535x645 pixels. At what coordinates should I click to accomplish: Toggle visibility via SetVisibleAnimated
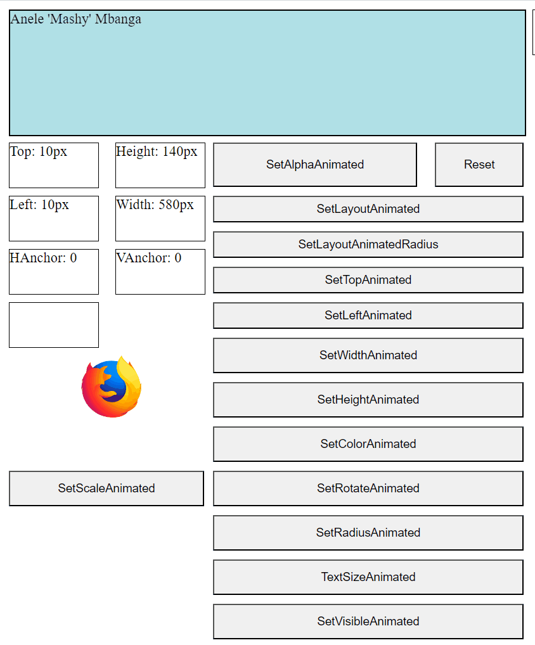pos(368,622)
